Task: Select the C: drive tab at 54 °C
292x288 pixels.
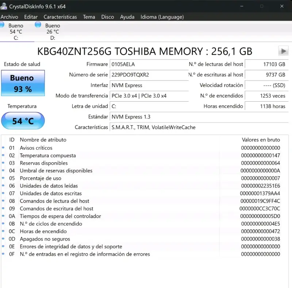Action: (16, 32)
